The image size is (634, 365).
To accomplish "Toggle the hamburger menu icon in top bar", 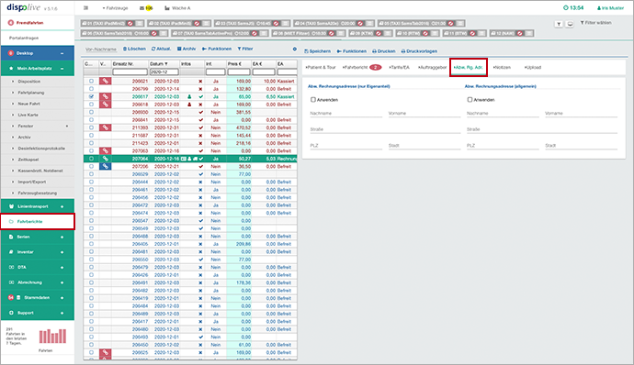I will click(85, 8).
